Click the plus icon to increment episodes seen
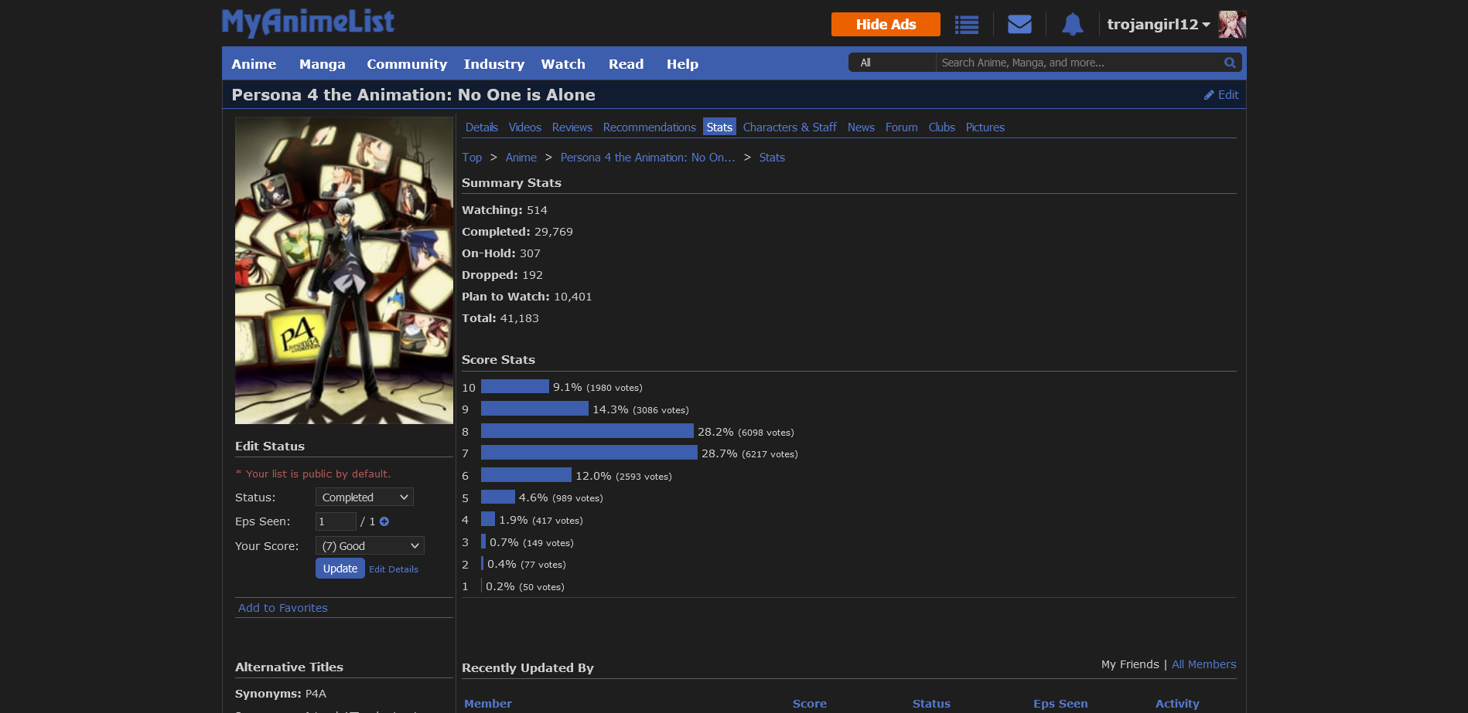Screen dimensions: 1468x713 click(384, 521)
